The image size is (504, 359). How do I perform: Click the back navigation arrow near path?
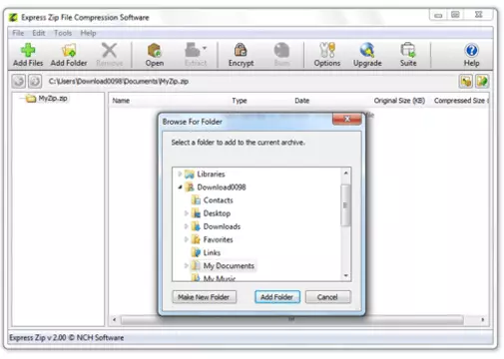(19, 81)
